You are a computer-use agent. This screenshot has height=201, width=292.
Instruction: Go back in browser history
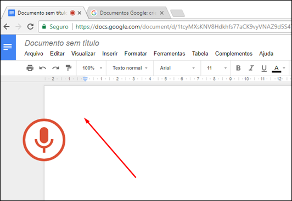(x=7, y=27)
